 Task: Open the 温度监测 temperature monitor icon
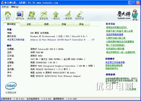(44, 15)
